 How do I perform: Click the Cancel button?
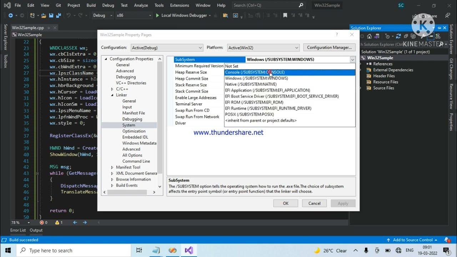[x=314, y=203]
